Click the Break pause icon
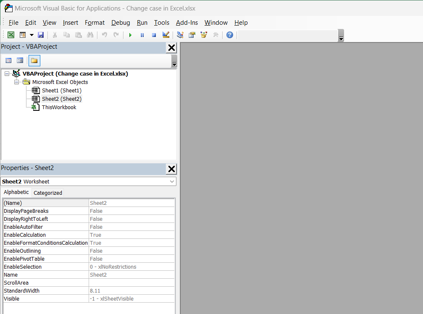The image size is (423, 314). [142, 35]
